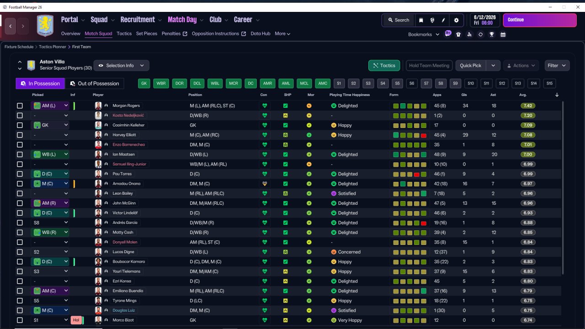Click Amadou Onana's condition heart icon
This screenshot has height=329, width=585.
pyautogui.click(x=264, y=184)
